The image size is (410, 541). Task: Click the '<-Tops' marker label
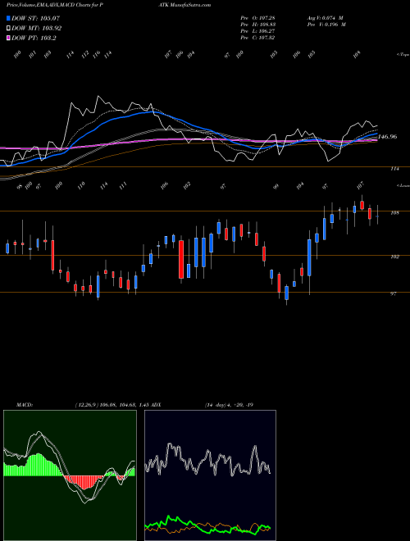point(403,55)
